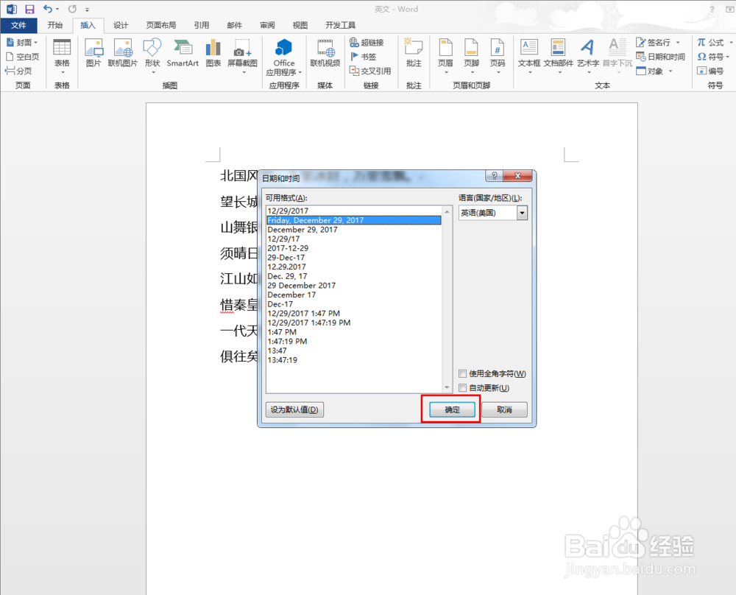
Task: Switch to the 设计 tab
Action: click(x=121, y=25)
